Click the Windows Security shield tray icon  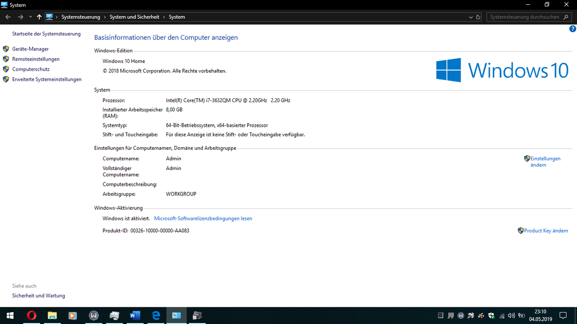pyautogui.click(x=491, y=316)
